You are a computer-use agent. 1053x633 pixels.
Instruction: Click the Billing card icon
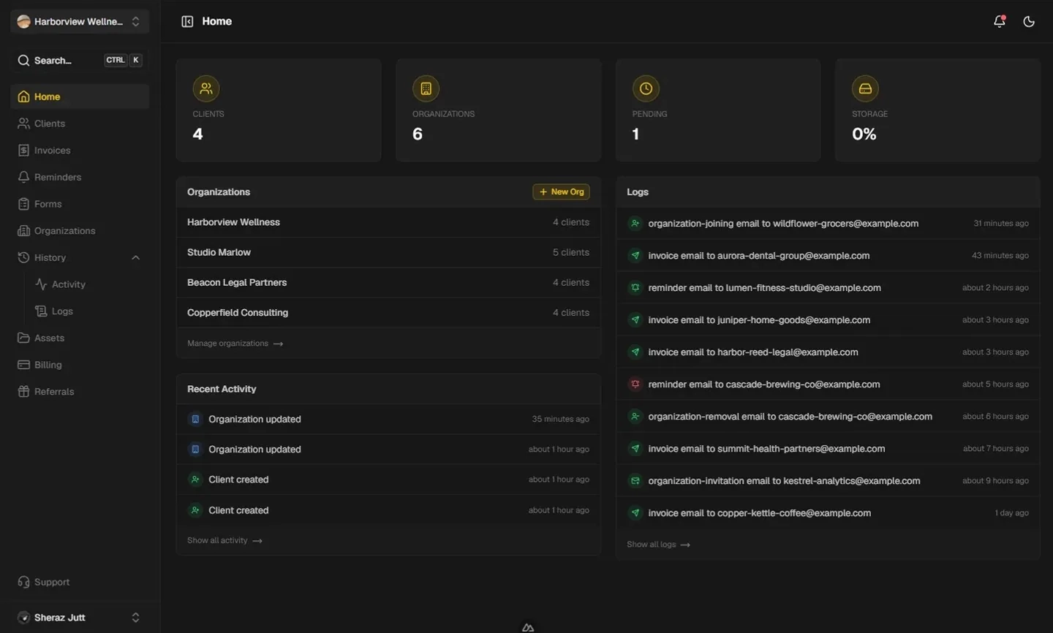23,365
